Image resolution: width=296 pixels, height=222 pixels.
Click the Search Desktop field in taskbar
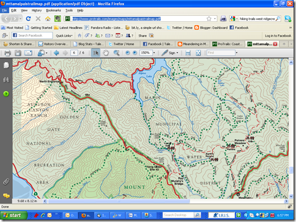(x=178, y=215)
